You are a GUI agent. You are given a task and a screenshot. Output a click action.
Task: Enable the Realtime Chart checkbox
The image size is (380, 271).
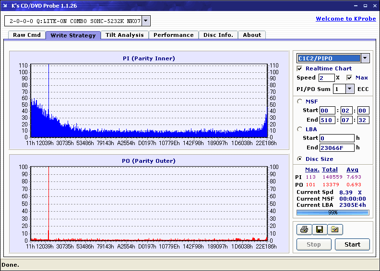click(300, 68)
